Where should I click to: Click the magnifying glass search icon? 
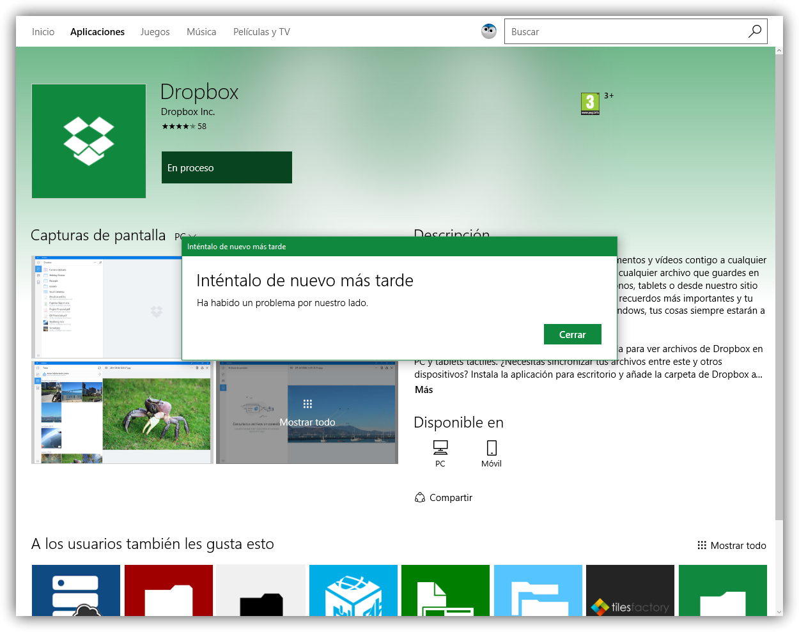point(755,31)
